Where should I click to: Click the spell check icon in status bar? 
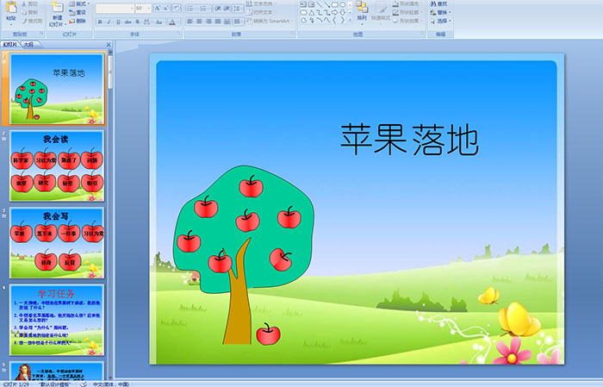(x=84, y=384)
